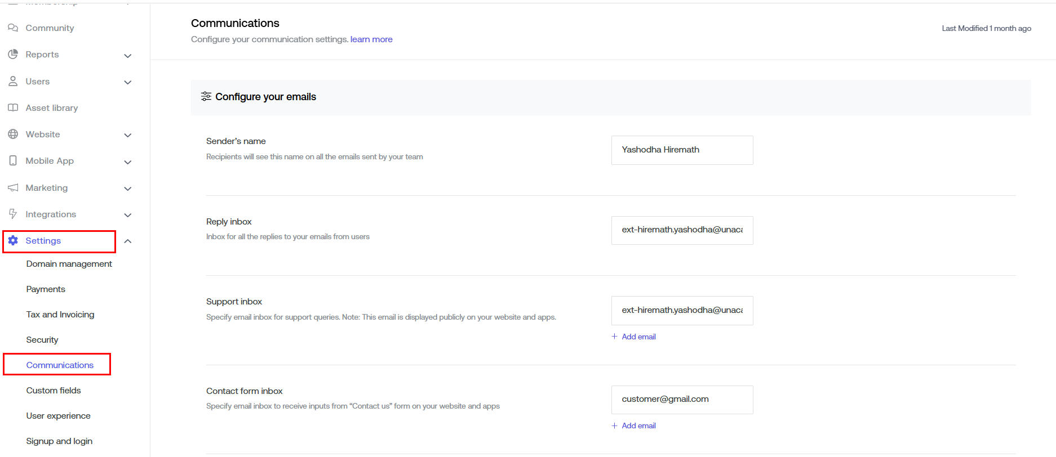Image resolution: width=1056 pixels, height=457 pixels.
Task: Click the Reports pie chart icon
Action: 13,55
